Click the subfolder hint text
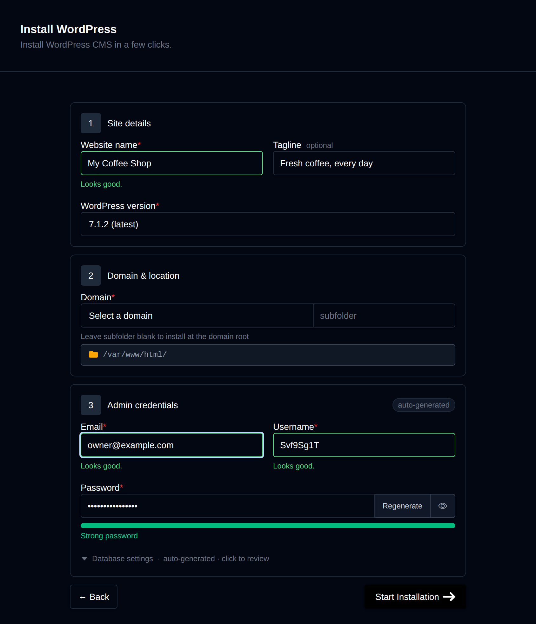Screen dimensions: 536x624 tap(165, 336)
